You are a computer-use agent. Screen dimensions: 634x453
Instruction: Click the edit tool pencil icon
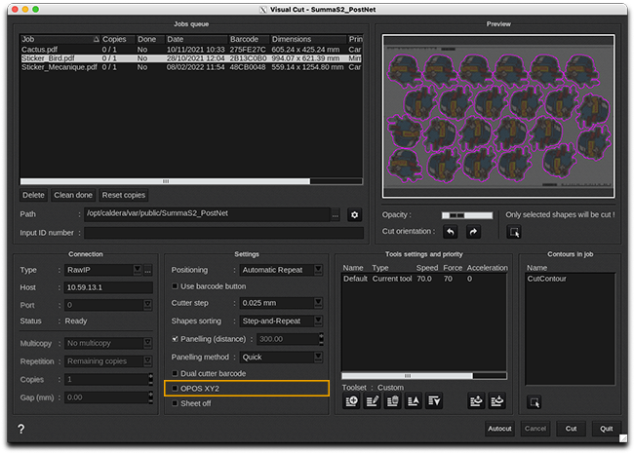(372, 400)
